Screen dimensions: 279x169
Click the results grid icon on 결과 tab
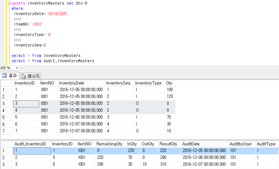pos(4,76)
